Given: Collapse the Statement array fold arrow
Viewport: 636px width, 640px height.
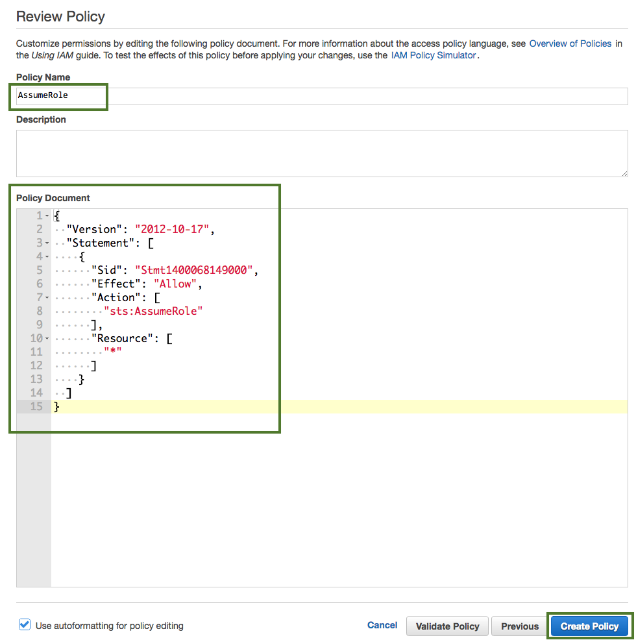Looking at the screenshot, I should [47, 243].
